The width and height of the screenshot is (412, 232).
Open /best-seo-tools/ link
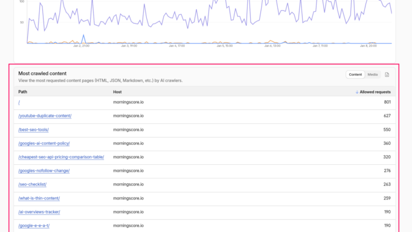33,130
